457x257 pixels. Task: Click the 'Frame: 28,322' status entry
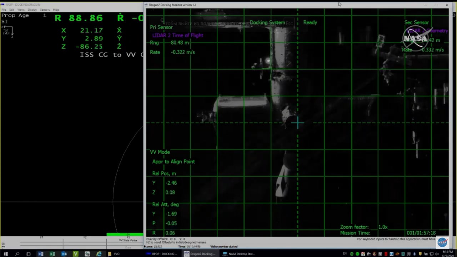pyautogui.click(x=154, y=247)
